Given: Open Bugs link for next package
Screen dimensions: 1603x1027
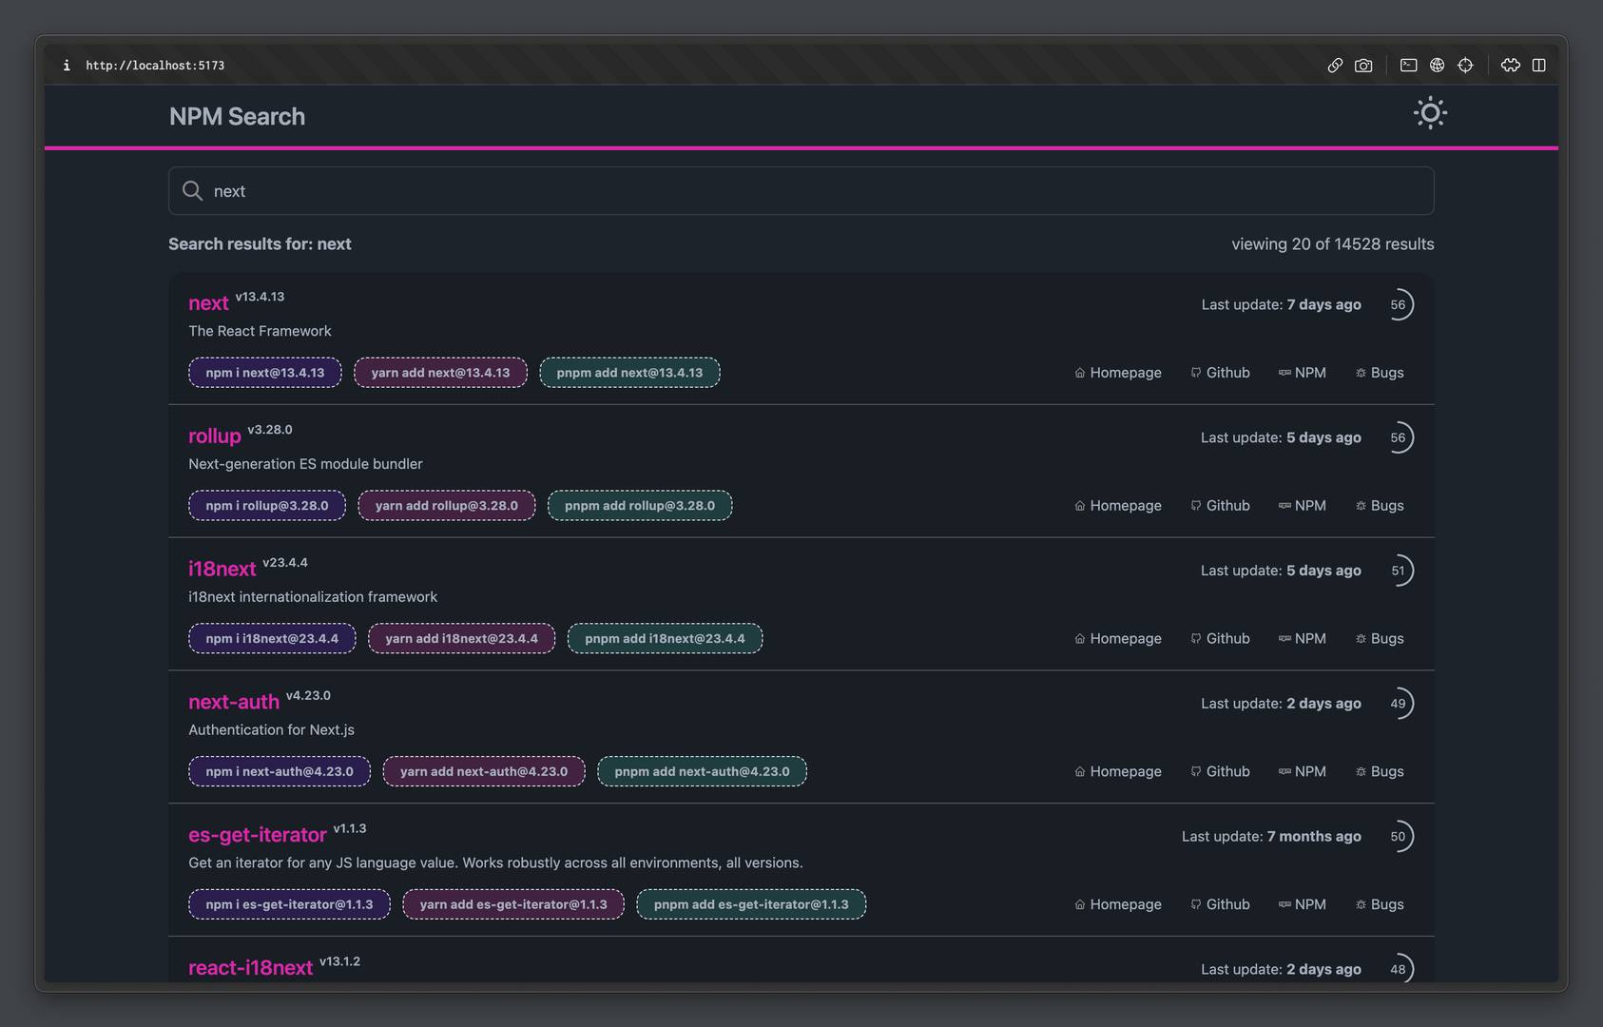Looking at the screenshot, I should (x=1380, y=373).
